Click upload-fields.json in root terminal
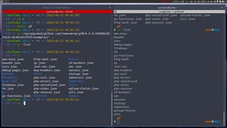The image size is (227, 128). coord(195,15)
